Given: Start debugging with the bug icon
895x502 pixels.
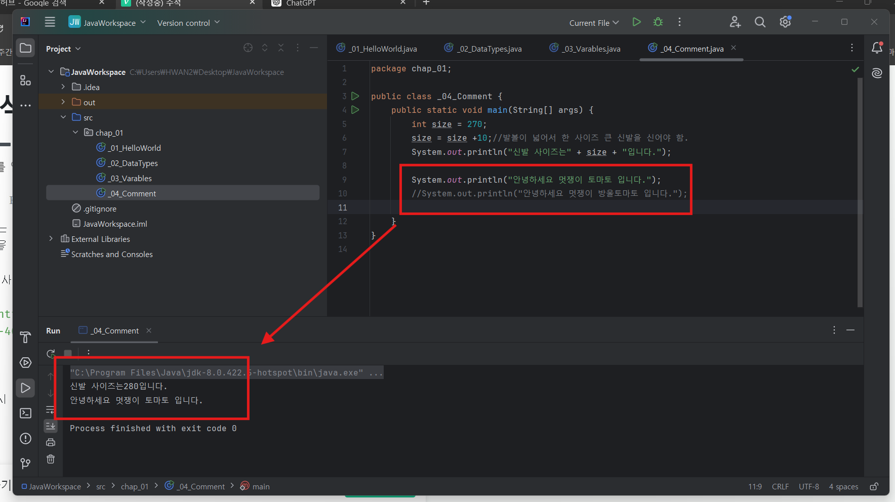Looking at the screenshot, I should [658, 22].
